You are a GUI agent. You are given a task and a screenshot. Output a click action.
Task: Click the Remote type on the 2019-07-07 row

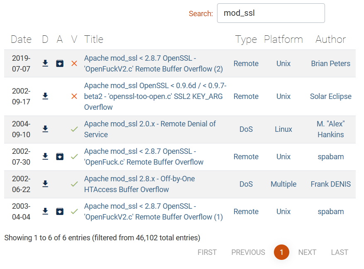click(246, 64)
